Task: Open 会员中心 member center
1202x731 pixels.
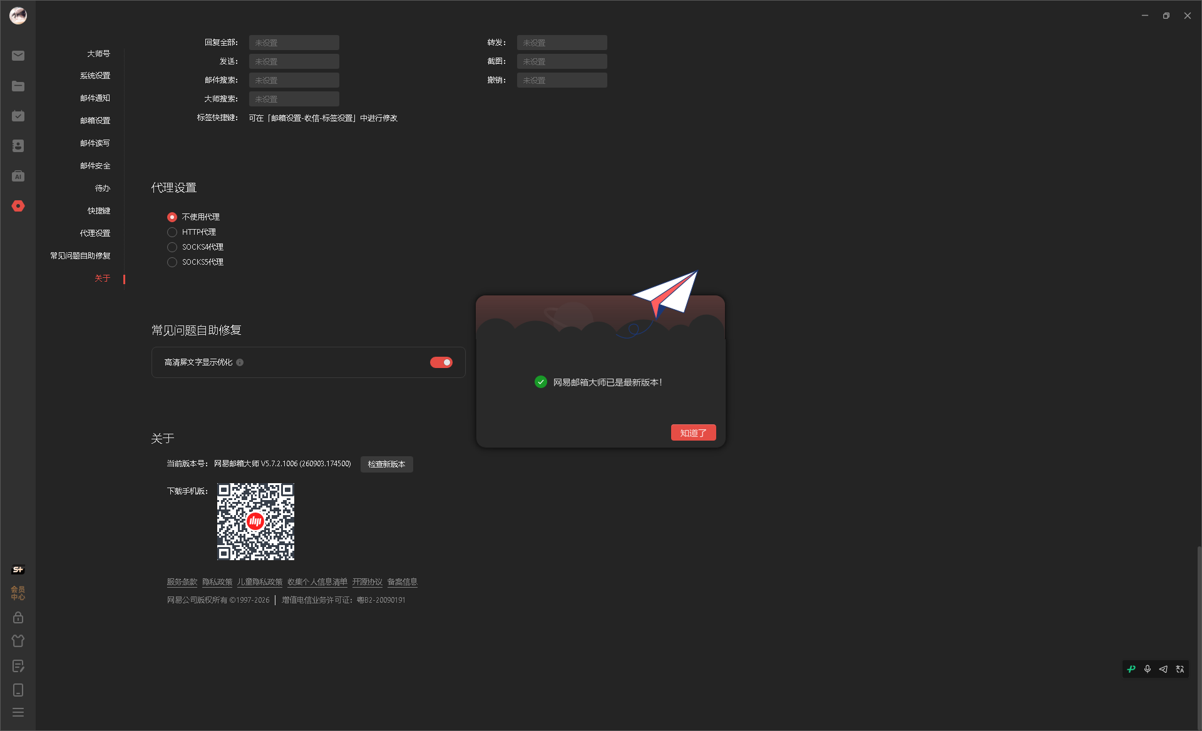Action: (18, 593)
